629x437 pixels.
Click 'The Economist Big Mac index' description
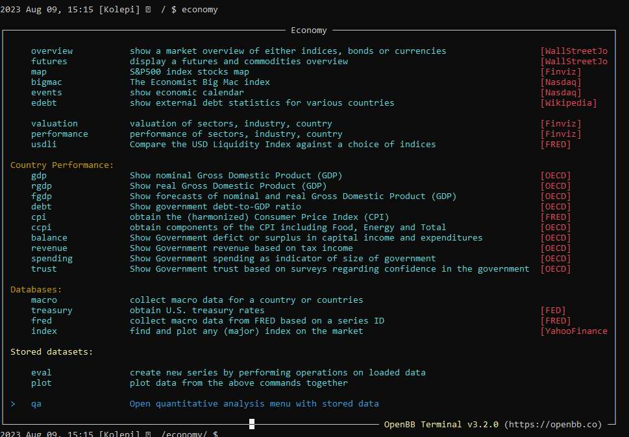pos(200,82)
